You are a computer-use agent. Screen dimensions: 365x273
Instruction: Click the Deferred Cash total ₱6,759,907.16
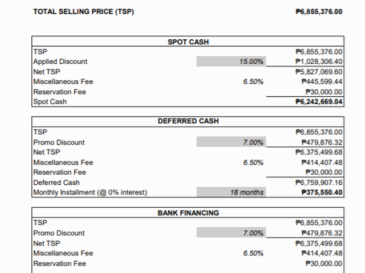pyautogui.click(x=319, y=183)
